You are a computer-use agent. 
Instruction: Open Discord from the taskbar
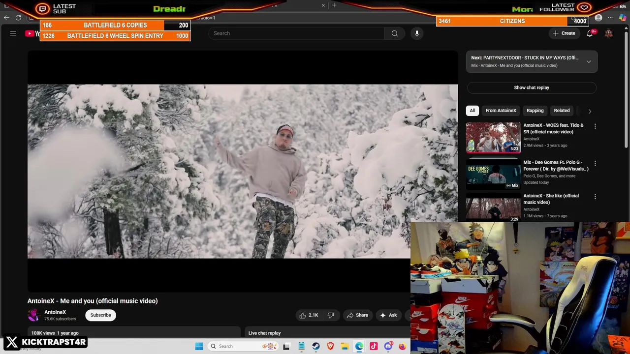(388, 346)
